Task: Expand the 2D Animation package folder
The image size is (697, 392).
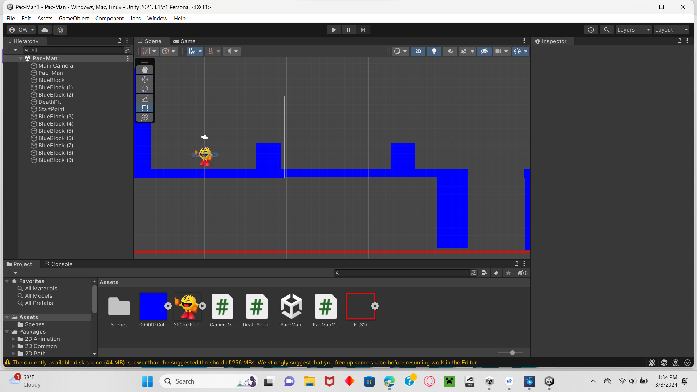Action: coord(14,339)
